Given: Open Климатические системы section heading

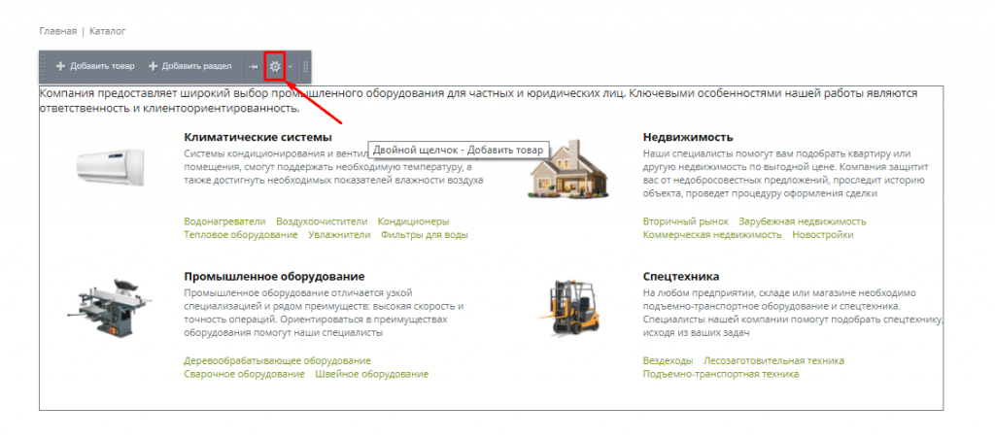Looking at the screenshot, I should [x=257, y=137].
